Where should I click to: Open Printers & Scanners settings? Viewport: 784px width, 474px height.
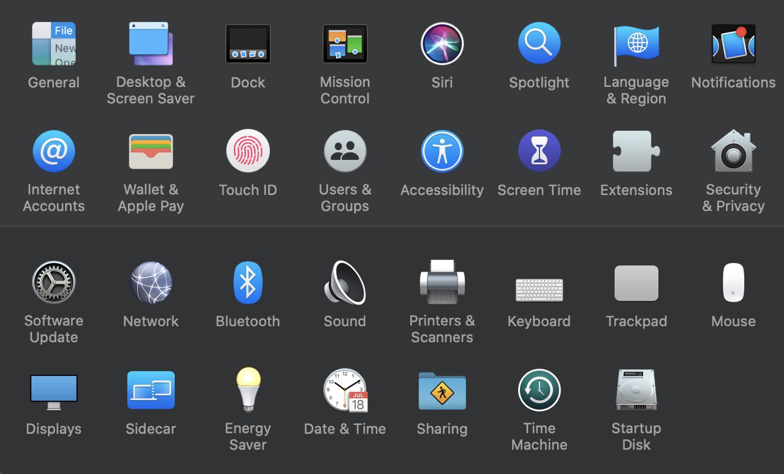[x=442, y=283]
